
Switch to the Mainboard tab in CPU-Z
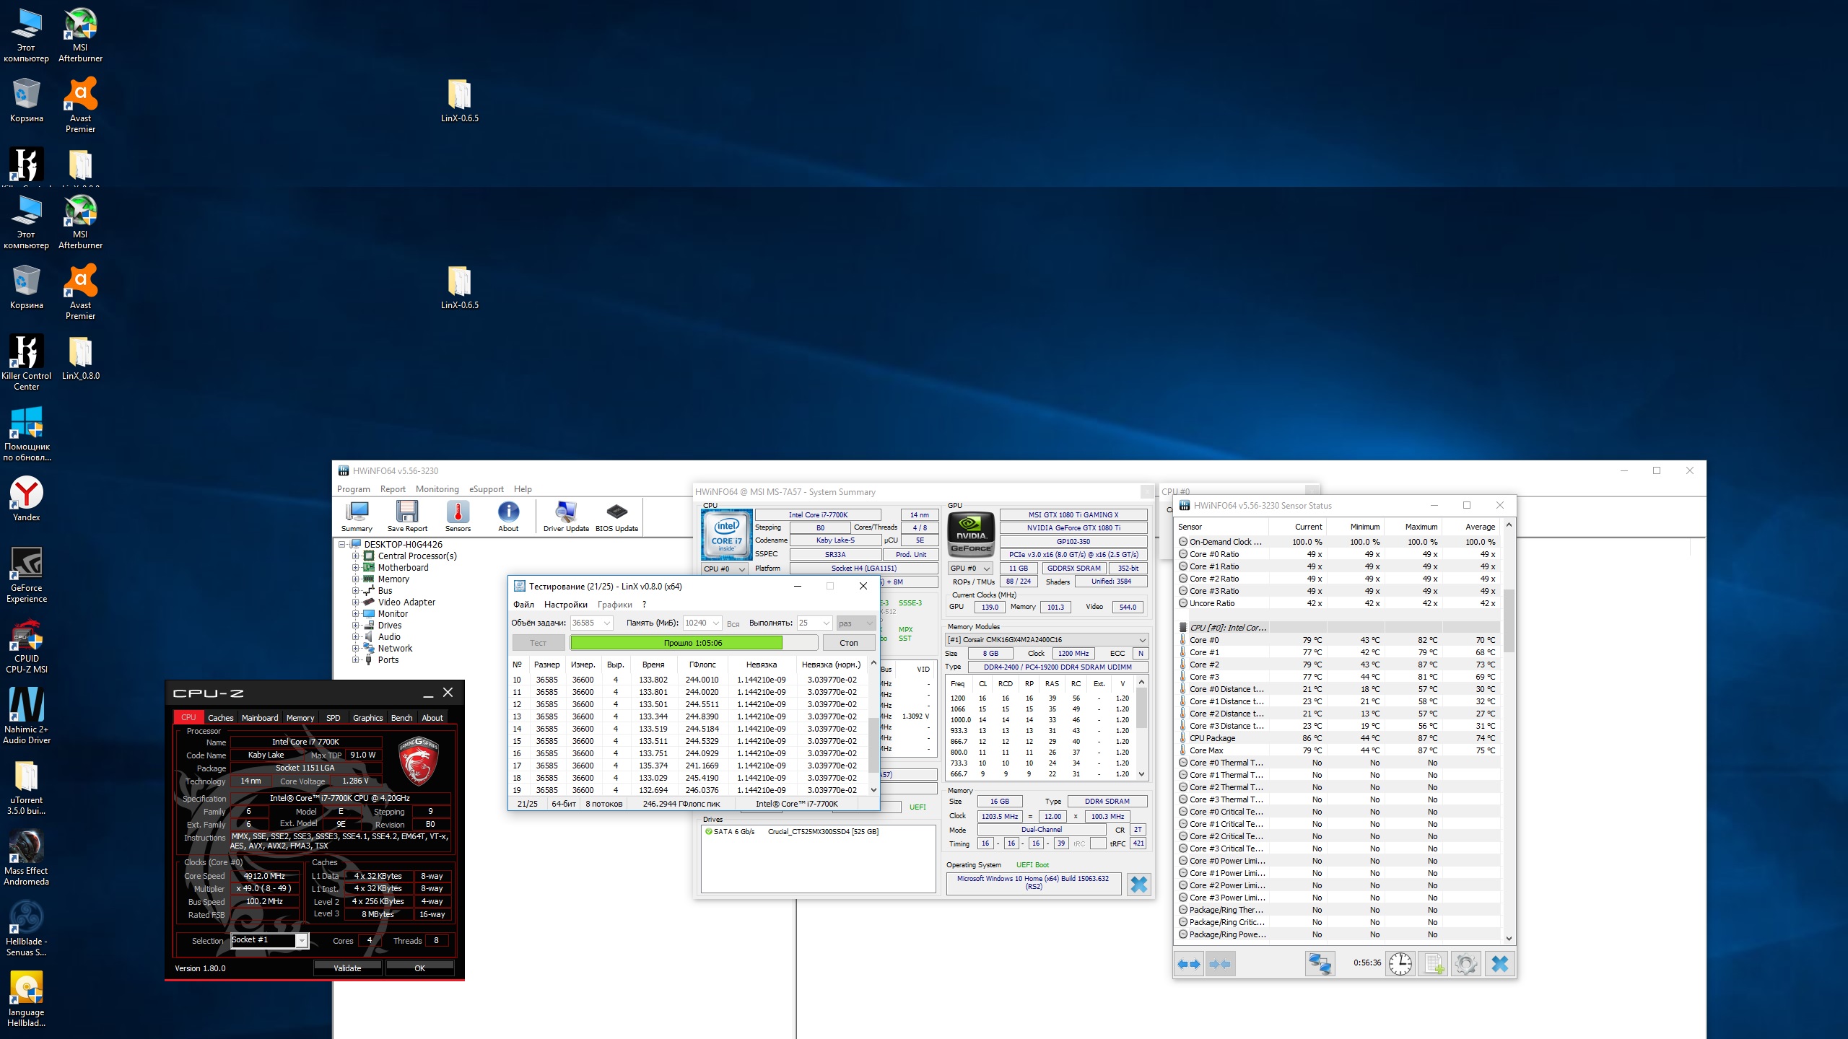point(259,718)
